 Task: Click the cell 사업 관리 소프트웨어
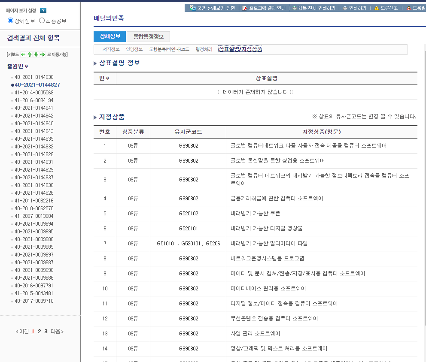pyautogui.click(x=255, y=334)
